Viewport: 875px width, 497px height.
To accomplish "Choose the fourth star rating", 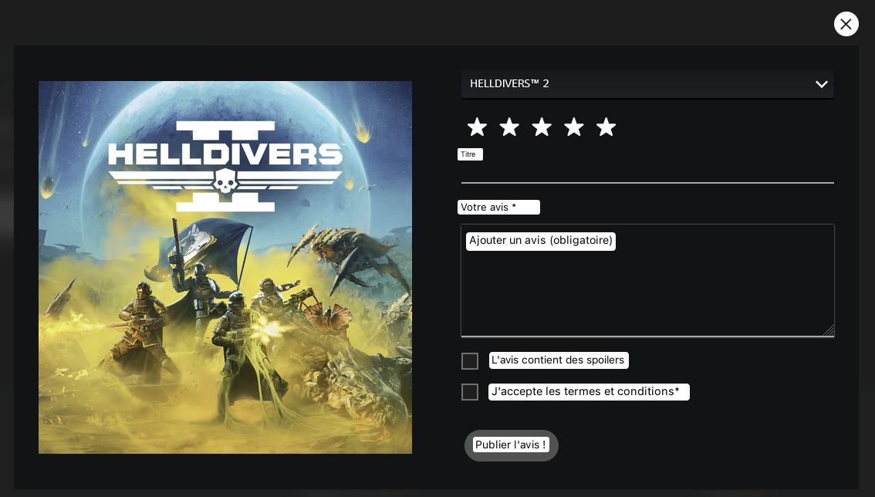I will point(573,127).
